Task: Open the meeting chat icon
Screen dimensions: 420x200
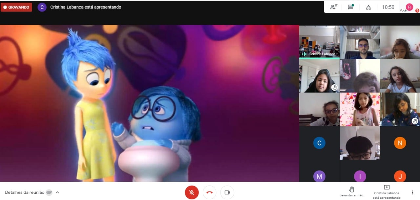Action: 351,7
